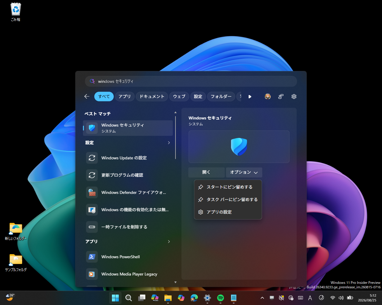Switch to the アプリ filter tab
This screenshot has height=305, width=382.
(x=125, y=97)
